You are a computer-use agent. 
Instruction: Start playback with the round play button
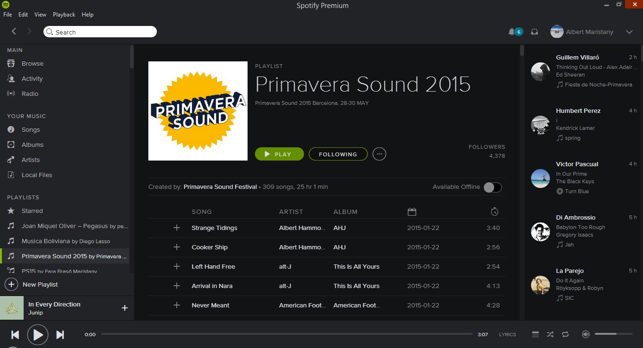coord(38,335)
